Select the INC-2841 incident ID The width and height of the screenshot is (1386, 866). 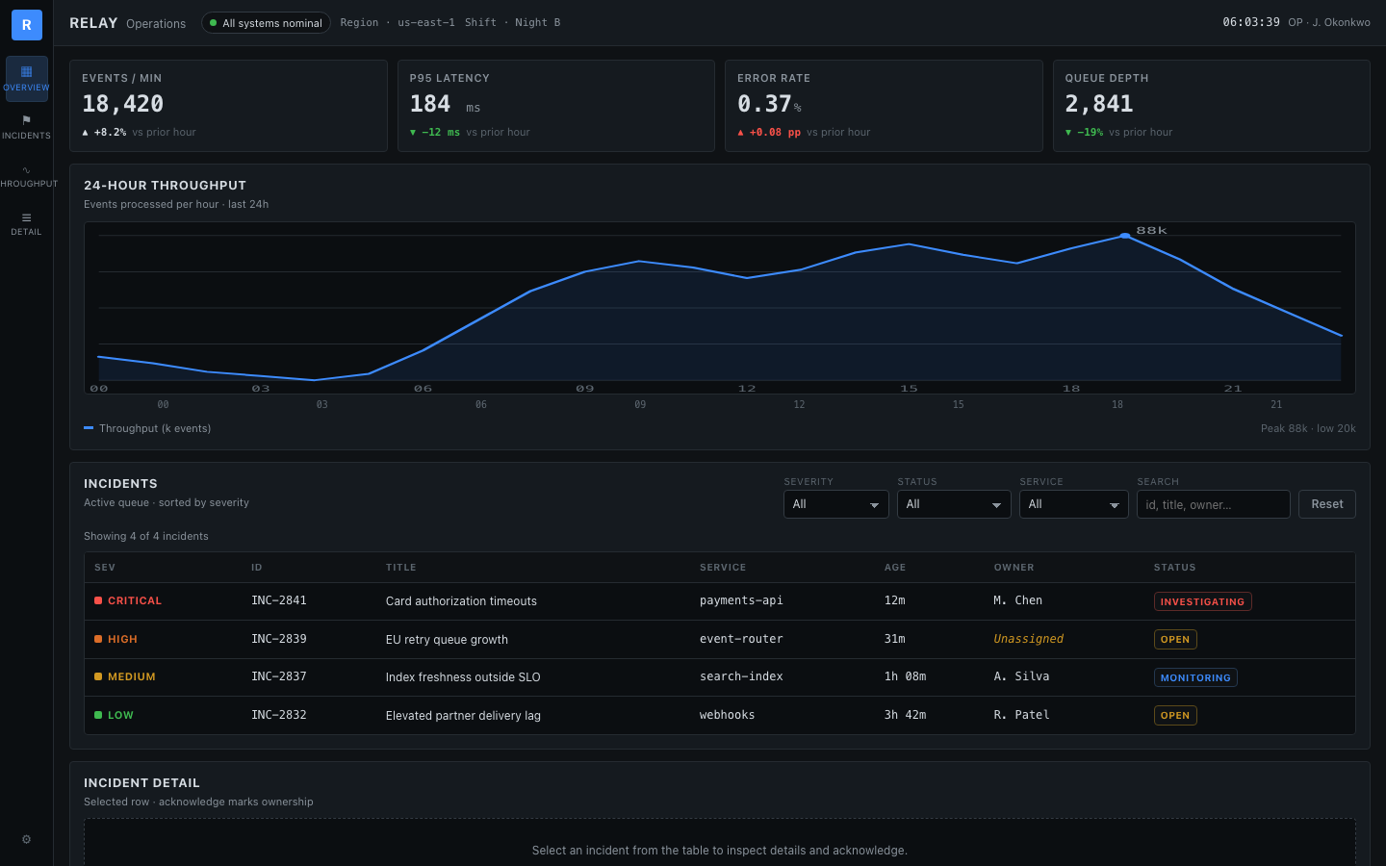[x=279, y=600]
